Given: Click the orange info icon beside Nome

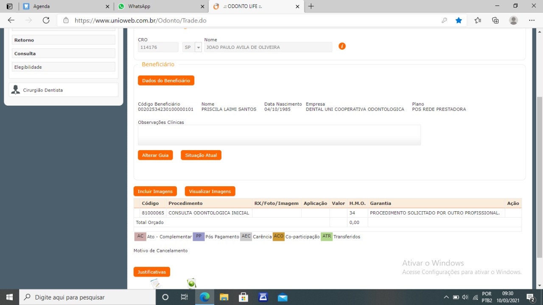Looking at the screenshot, I should click(342, 46).
